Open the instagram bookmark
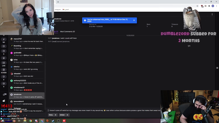The width and height of the screenshot is (219, 123). click(58, 10)
